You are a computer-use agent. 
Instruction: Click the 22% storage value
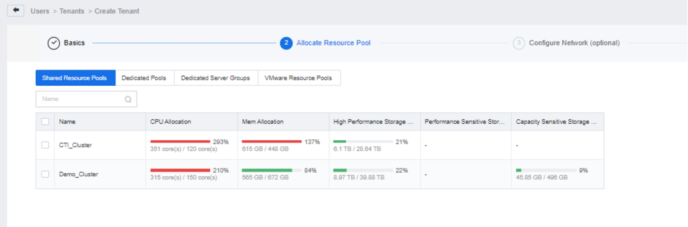tap(402, 170)
